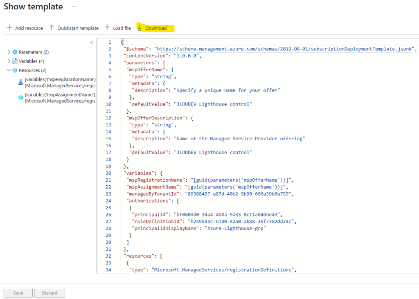
Task: Click line number 32 in the editor gutter
Action: (108, 256)
